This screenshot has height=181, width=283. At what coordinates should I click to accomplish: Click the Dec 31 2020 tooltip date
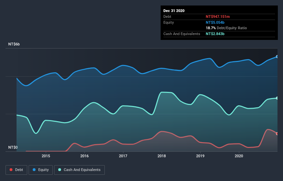(174, 11)
